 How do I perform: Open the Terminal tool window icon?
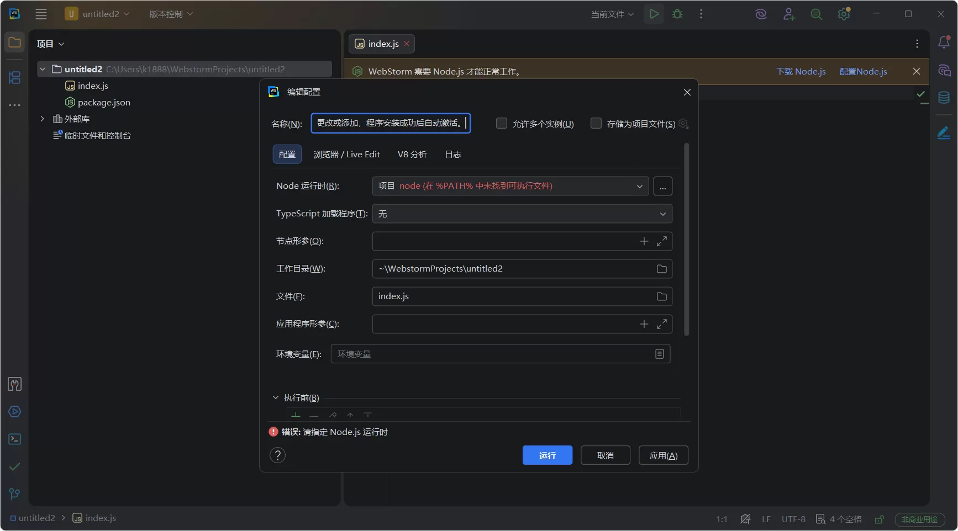[14, 439]
